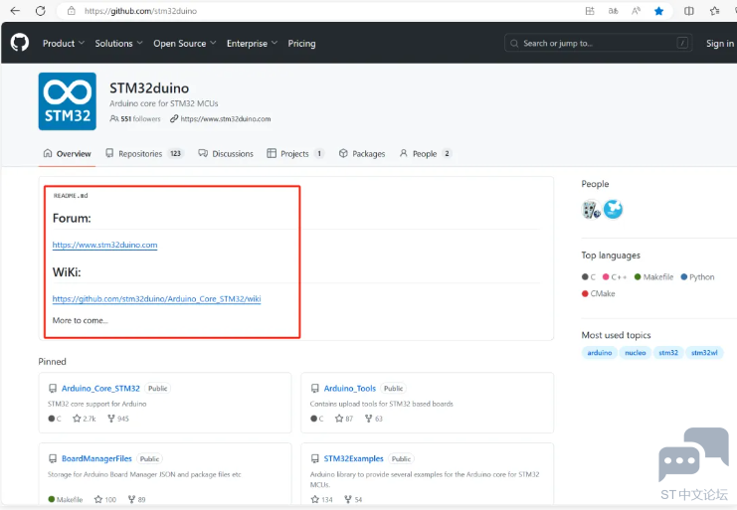The height and width of the screenshot is (510, 737).
Task: Open the Packages tab
Action: pyautogui.click(x=362, y=153)
